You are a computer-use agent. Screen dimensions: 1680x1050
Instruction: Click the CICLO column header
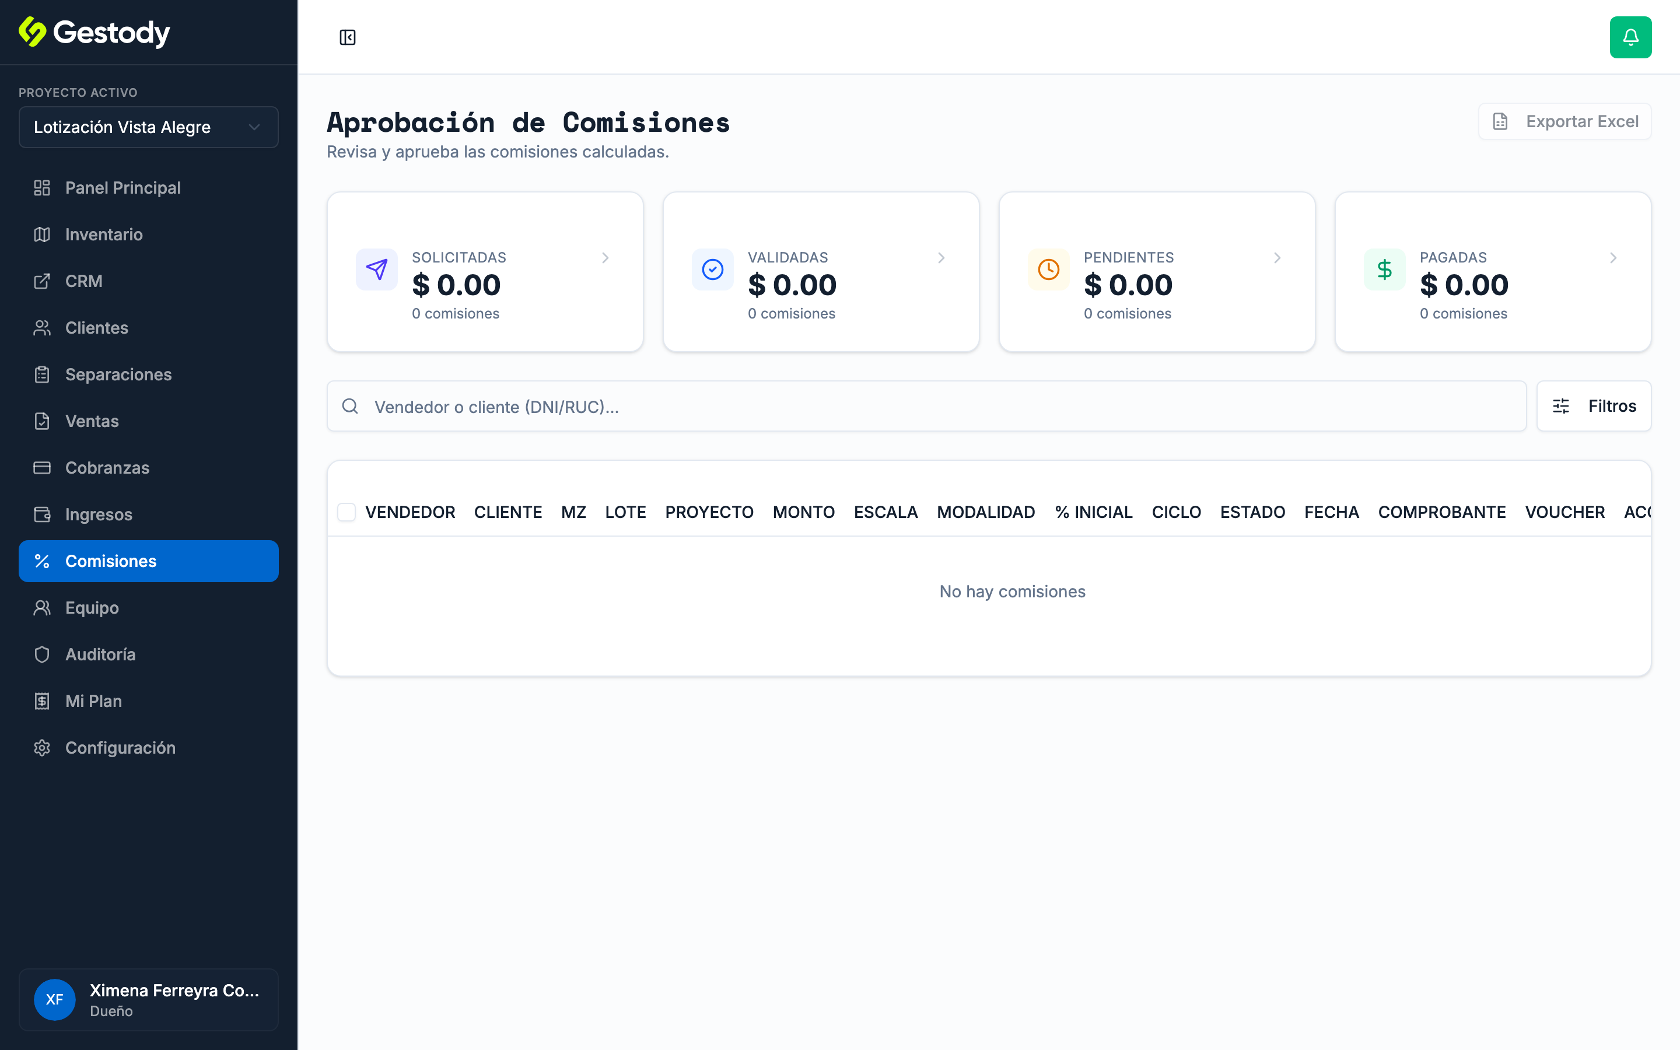1176,513
